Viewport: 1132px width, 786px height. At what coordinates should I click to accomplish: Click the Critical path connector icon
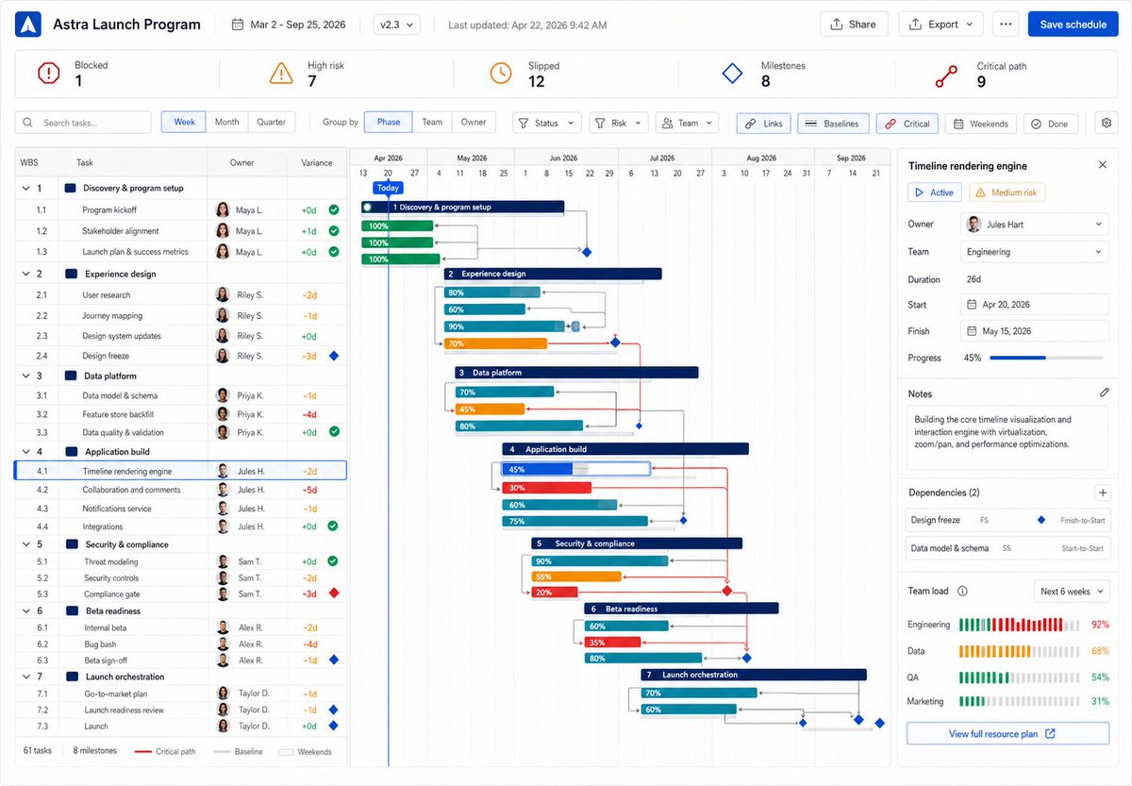click(946, 75)
